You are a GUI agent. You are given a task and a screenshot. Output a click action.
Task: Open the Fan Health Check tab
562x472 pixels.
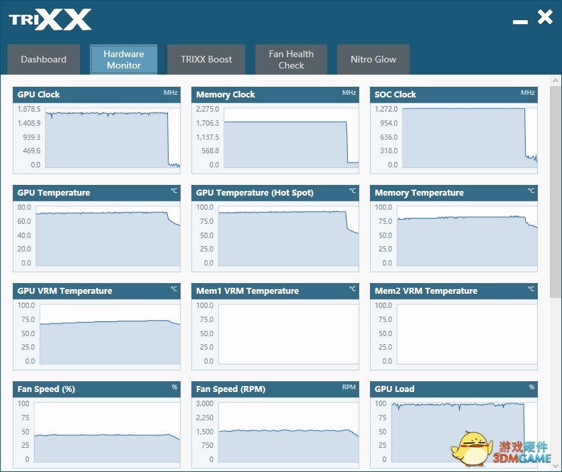(291, 59)
